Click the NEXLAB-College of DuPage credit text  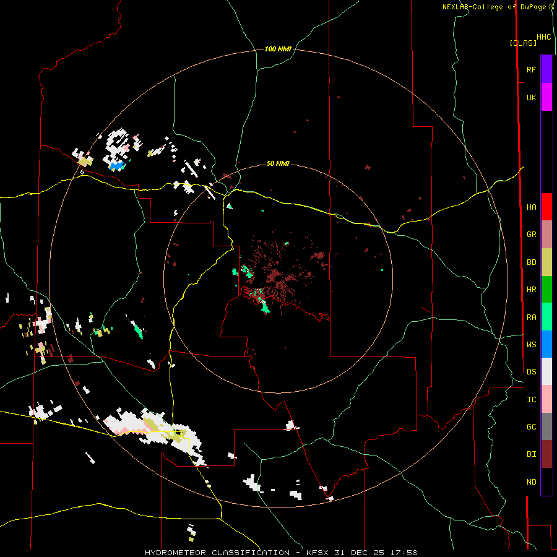coord(494,7)
